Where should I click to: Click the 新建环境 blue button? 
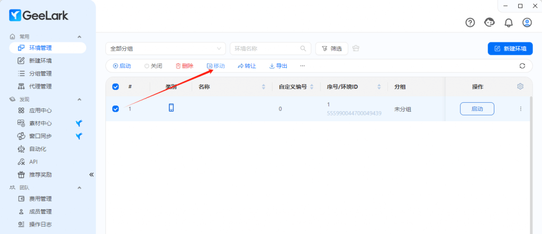[x=510, y=49]
